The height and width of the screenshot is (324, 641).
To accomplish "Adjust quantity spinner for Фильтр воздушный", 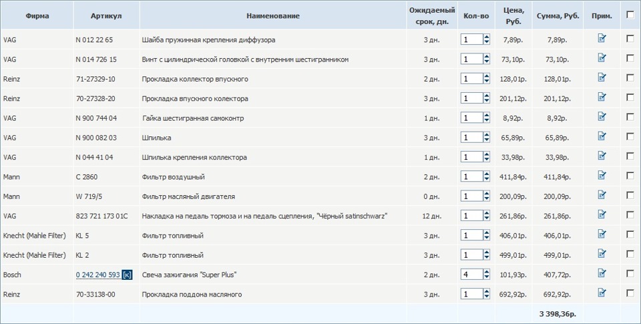I will click(x=486, y=177).
